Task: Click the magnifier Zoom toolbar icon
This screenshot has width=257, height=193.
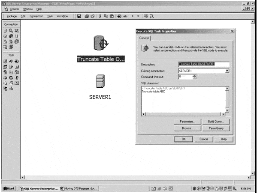Action: pyautogui.click(x=151, y=16)
